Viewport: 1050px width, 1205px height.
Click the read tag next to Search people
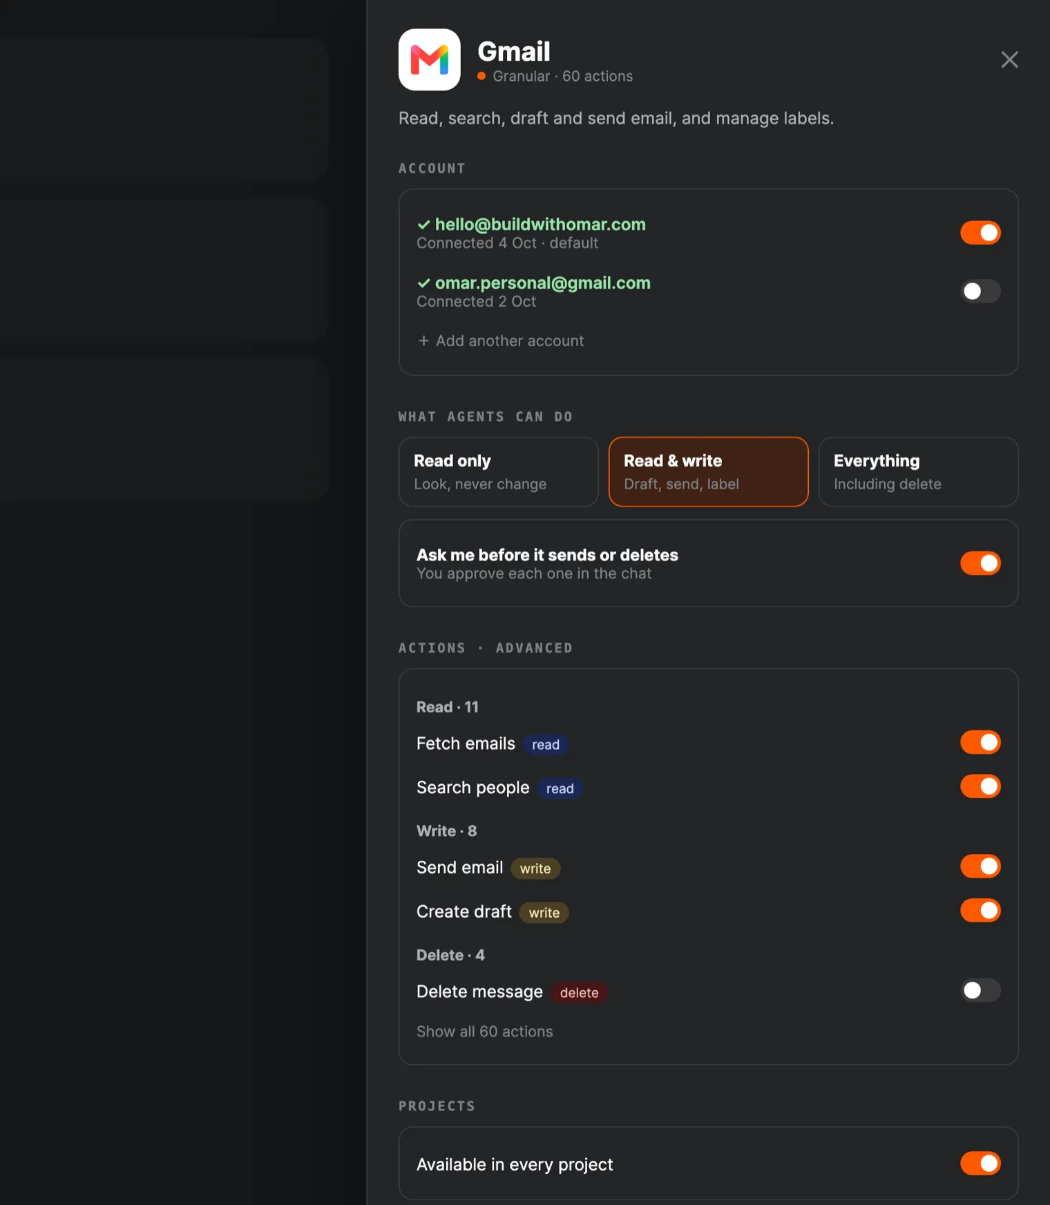click(x=560, y=789)
